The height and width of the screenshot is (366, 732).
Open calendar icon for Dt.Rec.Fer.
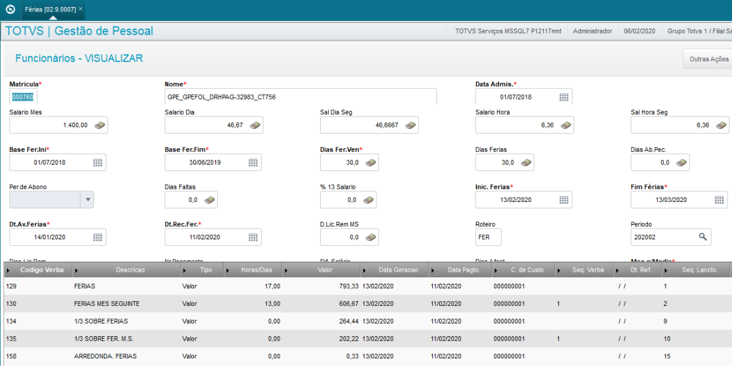click(253, 237)
